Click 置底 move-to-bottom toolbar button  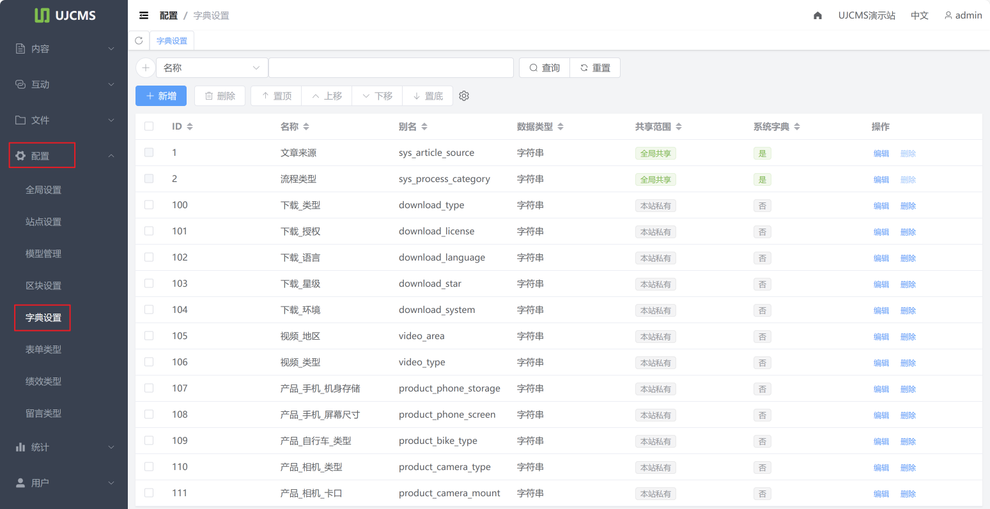click(x=428, y=96)
